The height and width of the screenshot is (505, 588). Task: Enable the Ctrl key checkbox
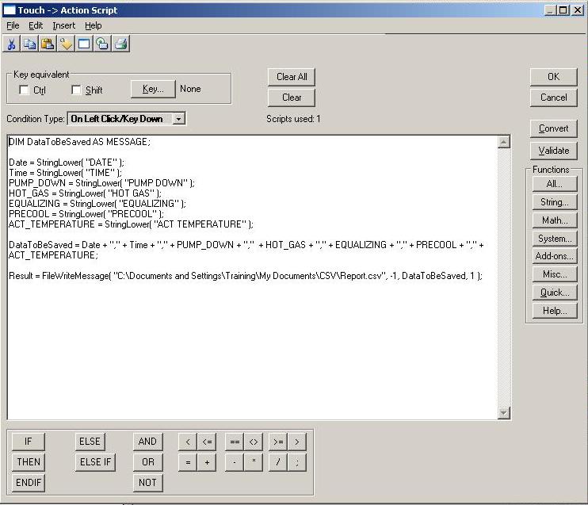pyautogui.click(x=24, y=90)
